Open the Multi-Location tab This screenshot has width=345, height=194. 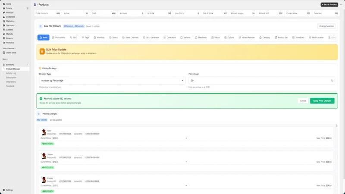pyautogui.click(x=316, y=38)
